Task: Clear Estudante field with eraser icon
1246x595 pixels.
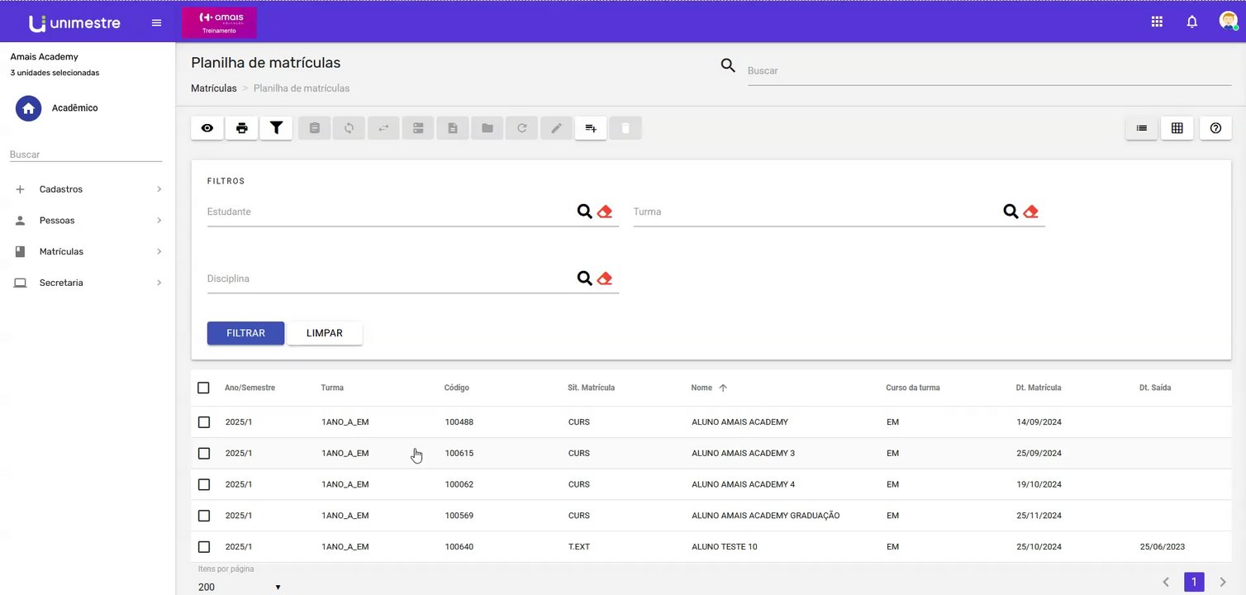Action: (604, 212)
